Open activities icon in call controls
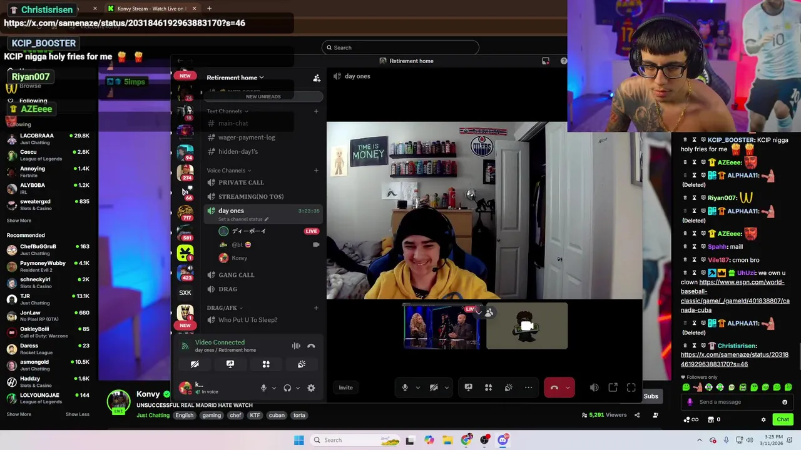 coord(488,387)
